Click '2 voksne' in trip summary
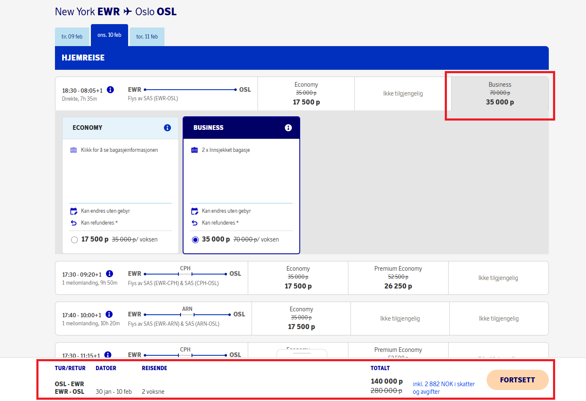 click(x=153, y=392)
